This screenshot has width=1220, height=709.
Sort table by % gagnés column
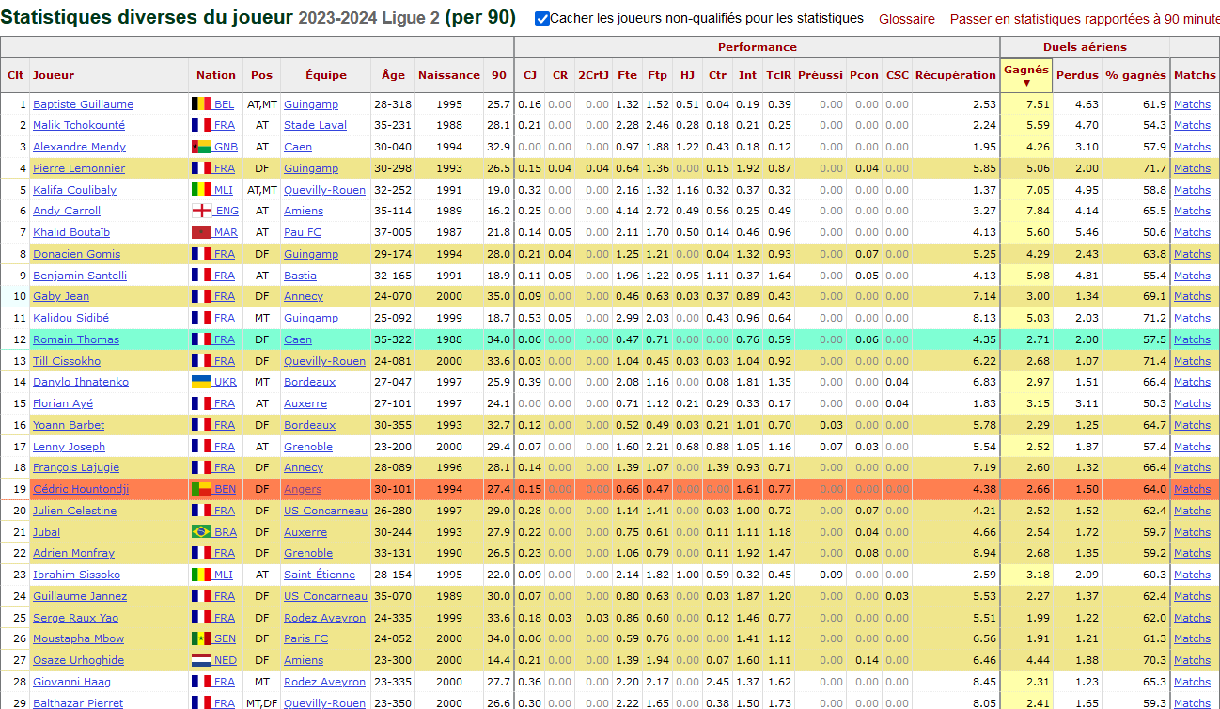click(1135, 75)
